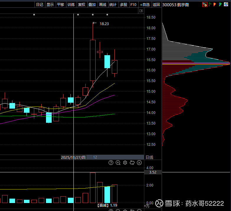
Task: Click the 12 label on the date bar
Action: coord(95,157)
